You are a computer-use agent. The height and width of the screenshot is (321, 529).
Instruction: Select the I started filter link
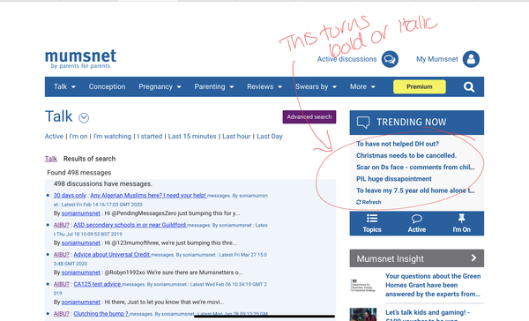(x=150, y=137)
